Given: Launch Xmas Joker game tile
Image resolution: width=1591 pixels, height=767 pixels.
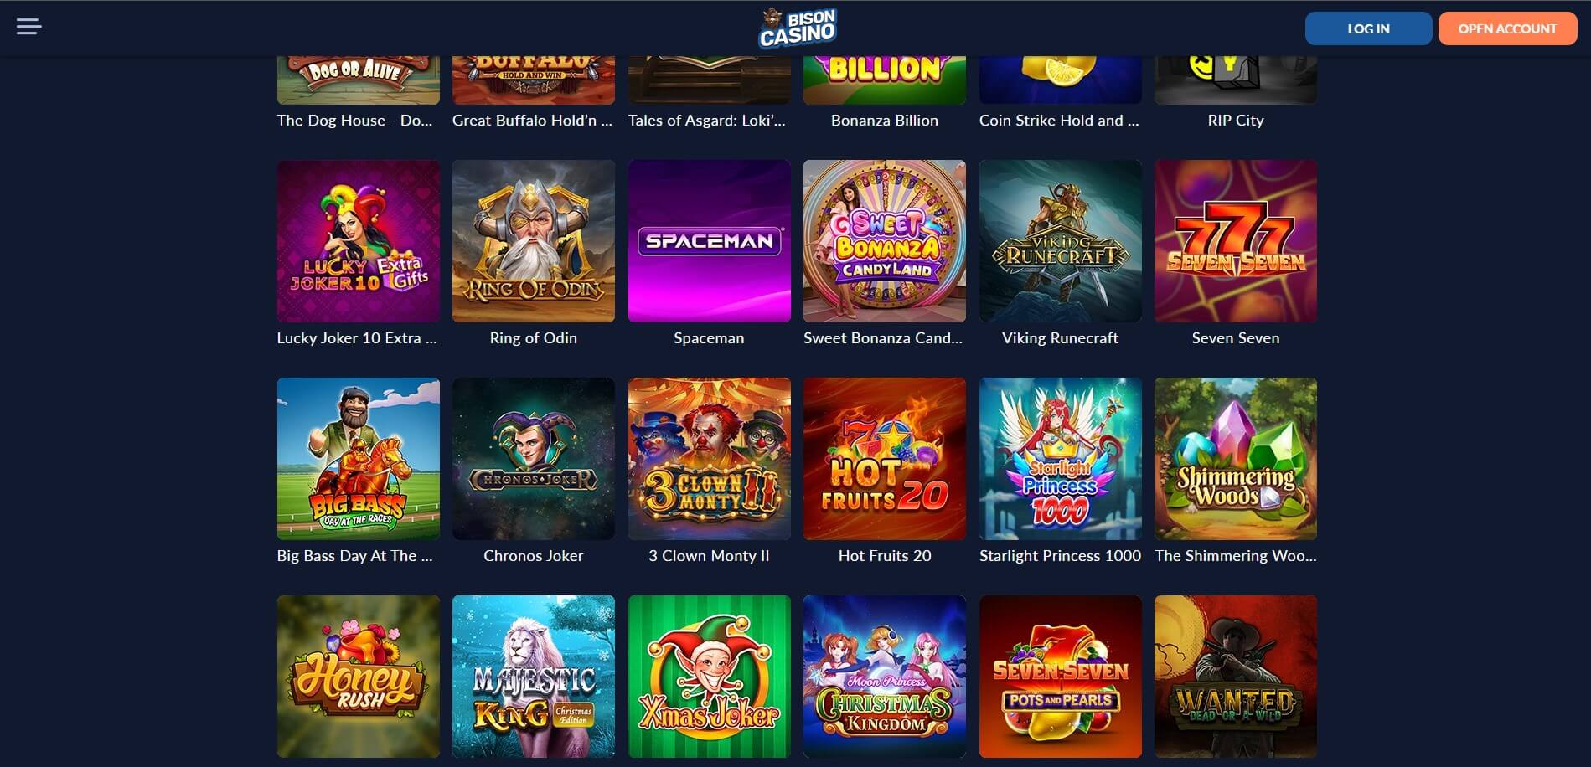Looking at the screenshot, I should [x=709, y=677].
